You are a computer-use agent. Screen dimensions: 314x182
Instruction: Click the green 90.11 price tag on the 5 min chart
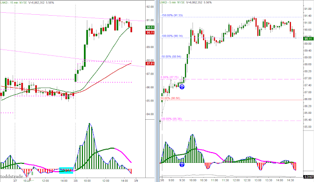click(x=309, y=39)
